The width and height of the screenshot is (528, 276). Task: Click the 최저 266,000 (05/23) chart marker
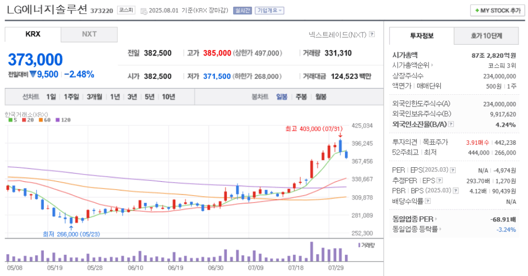tap(71, 234)
